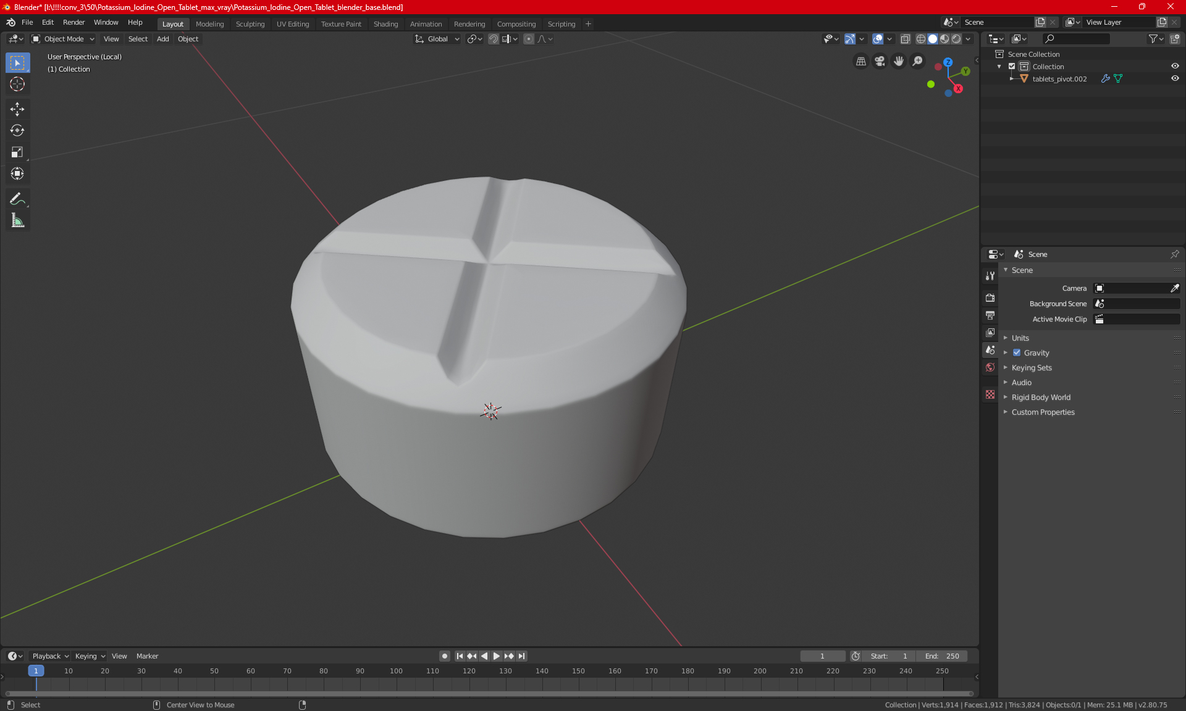
Task: Uncheck the Collection checkbox in outliner
Action: [x=1012, y=66]
